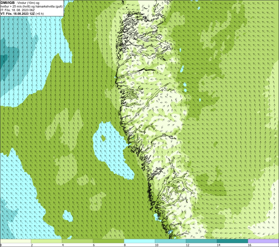The width and height of the screenshot is (279, 247).
Task: Click the 0–2 m/s pale legend swatch
Action: 15,241
